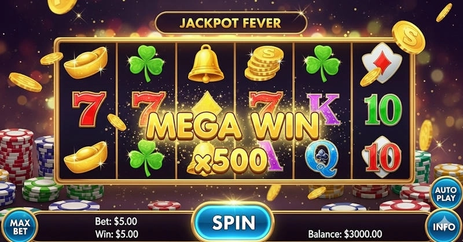Viewport: 463px width, 242px height.
Task: Open the INFO button
Action: point(444,226)
